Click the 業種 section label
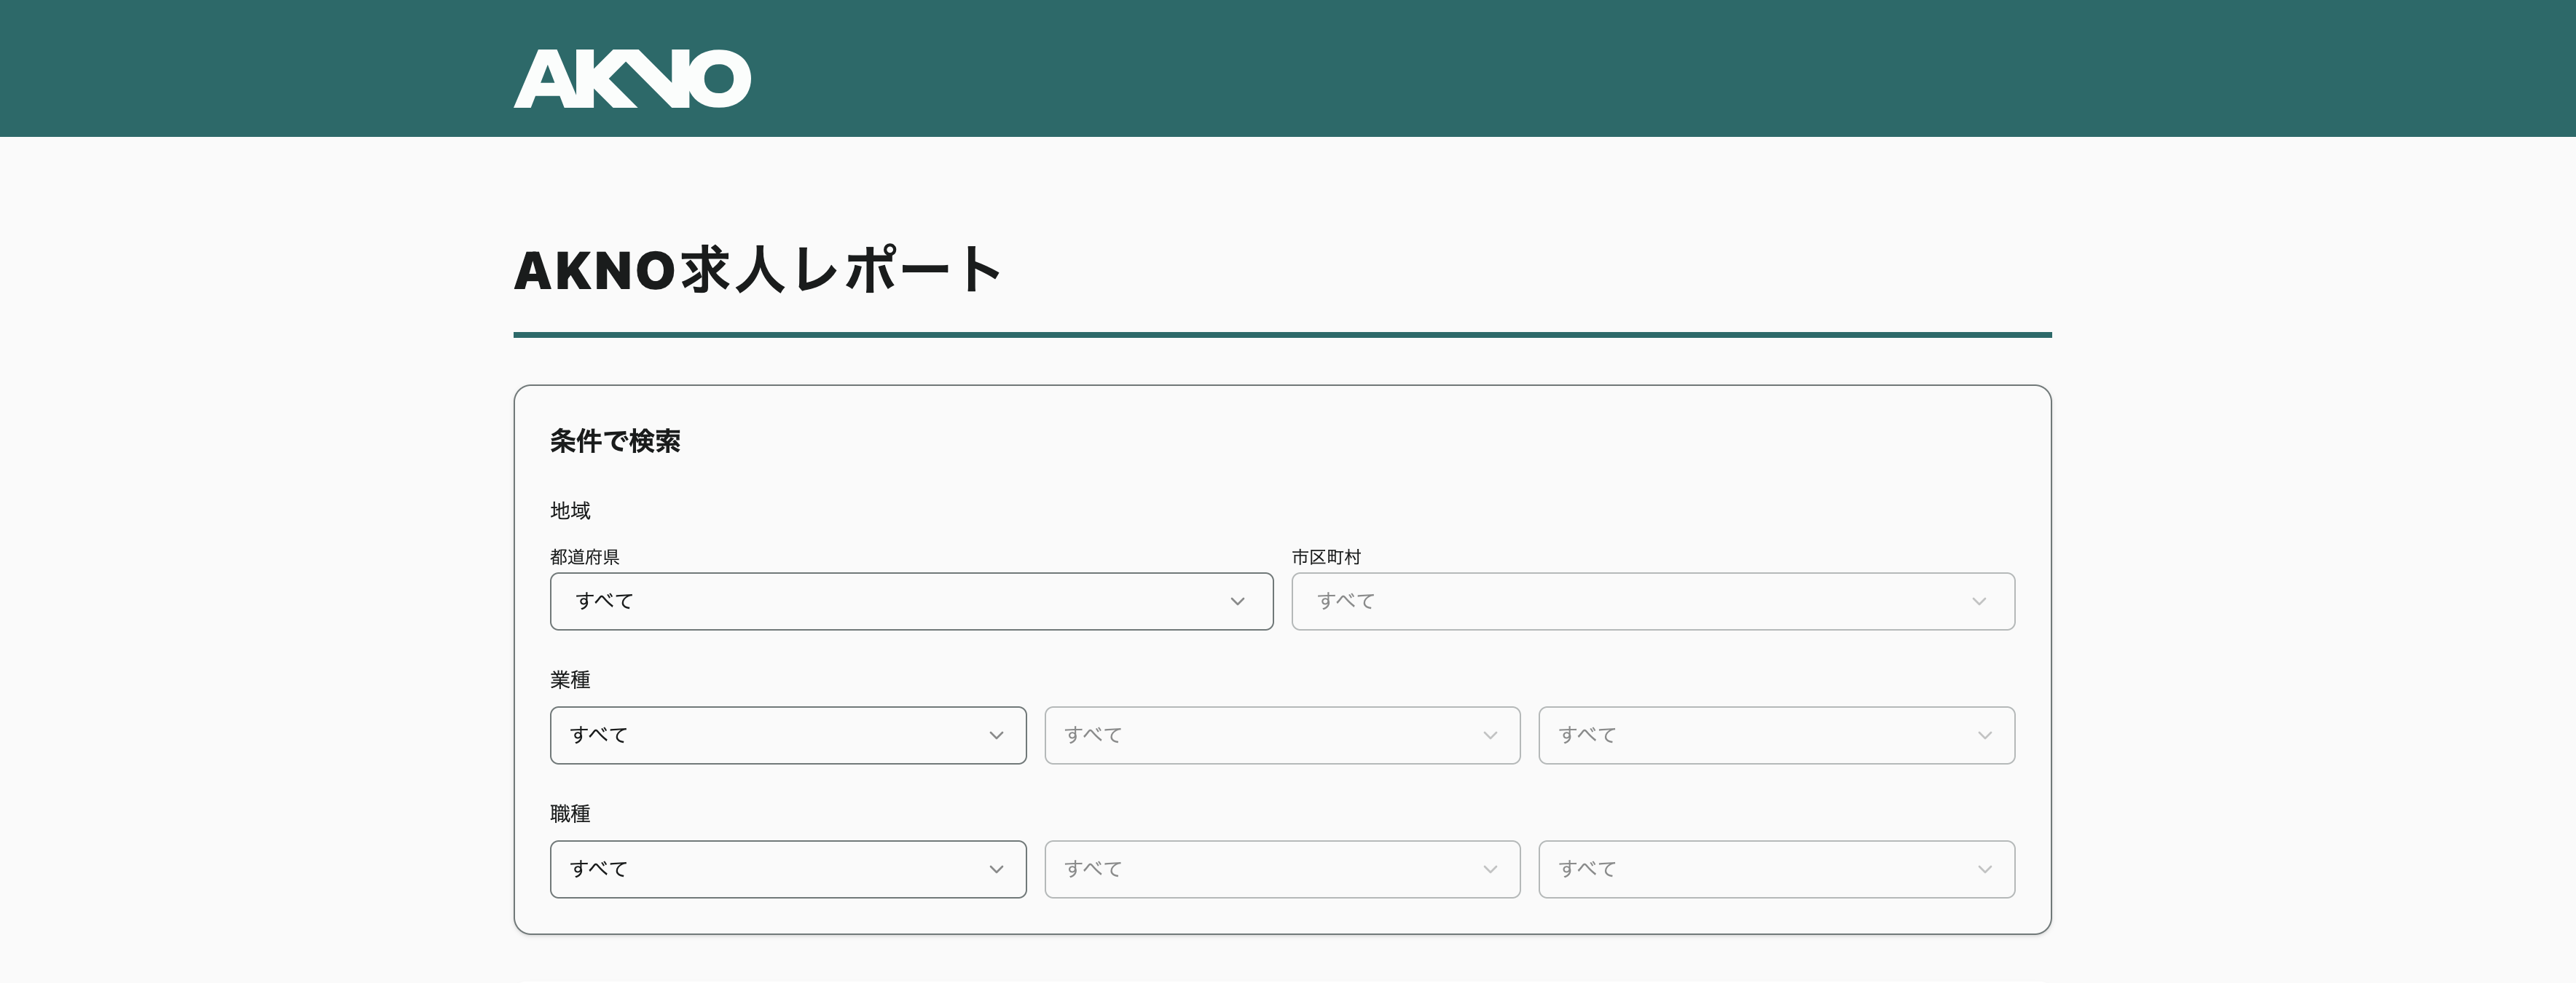This screenshot has height=983, width=2576. [x=569, y=679]
